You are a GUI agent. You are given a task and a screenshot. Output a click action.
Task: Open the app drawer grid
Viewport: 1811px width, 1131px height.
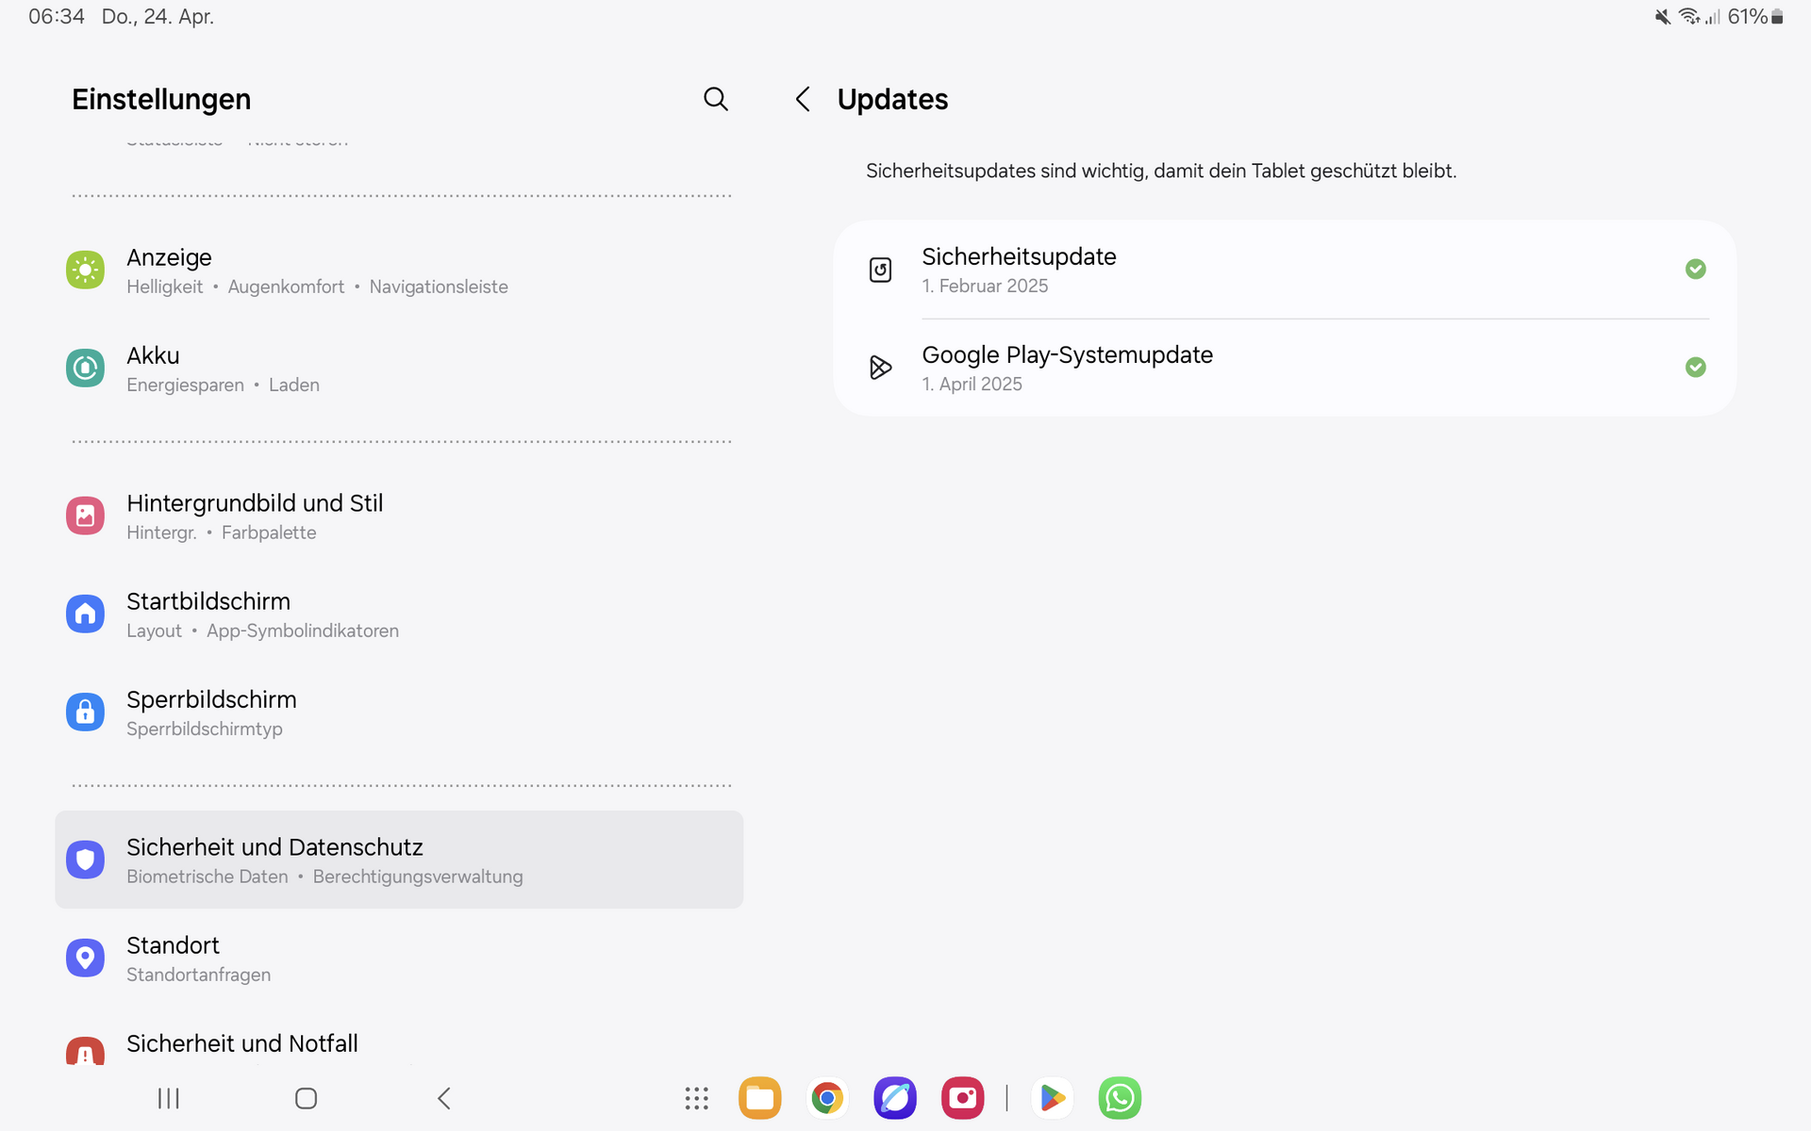[696, 1098]
